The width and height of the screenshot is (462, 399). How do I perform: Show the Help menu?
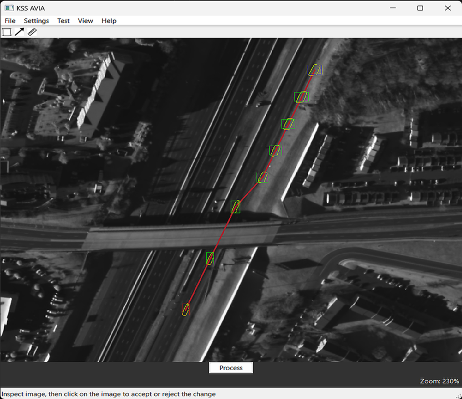point(109,21)
